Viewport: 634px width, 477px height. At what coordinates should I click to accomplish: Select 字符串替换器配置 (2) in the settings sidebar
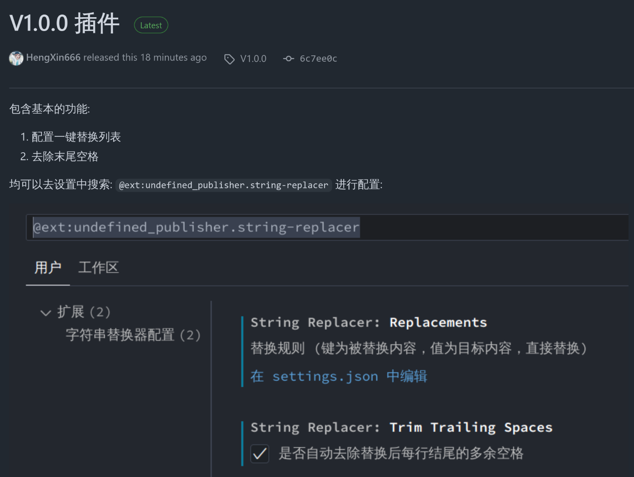133,335
